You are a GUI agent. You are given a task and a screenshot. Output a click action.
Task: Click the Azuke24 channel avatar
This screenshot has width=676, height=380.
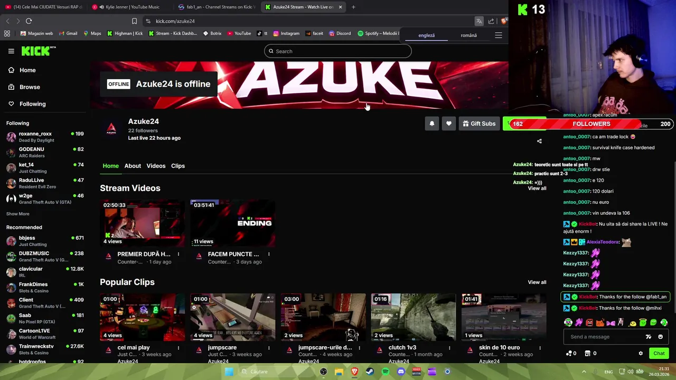[111, 129]
